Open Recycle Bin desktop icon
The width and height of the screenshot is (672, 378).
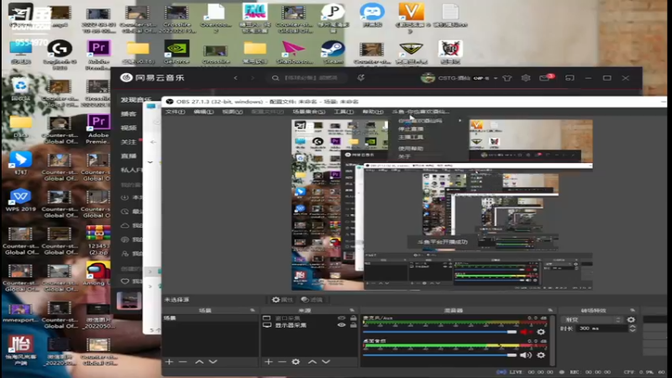tap(20, 90)
